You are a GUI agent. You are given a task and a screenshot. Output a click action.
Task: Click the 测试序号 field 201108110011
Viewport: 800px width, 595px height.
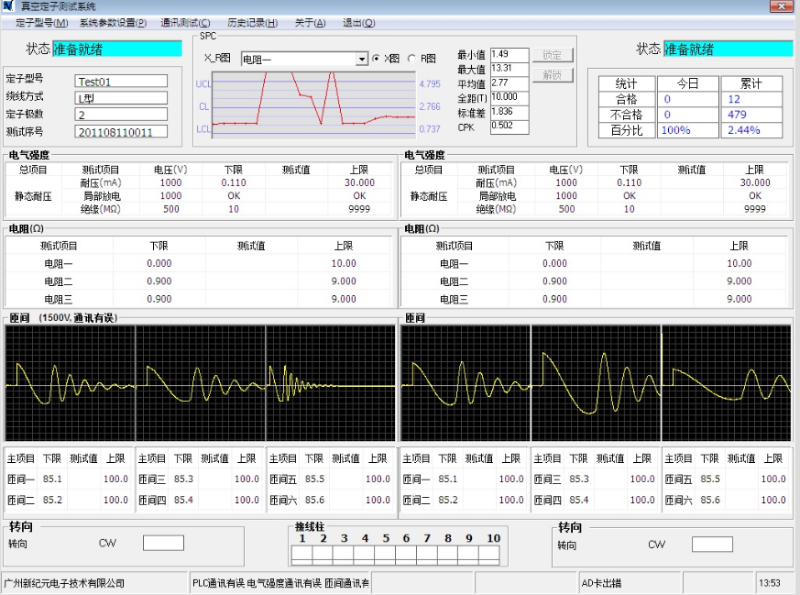(x=121, y=132)
